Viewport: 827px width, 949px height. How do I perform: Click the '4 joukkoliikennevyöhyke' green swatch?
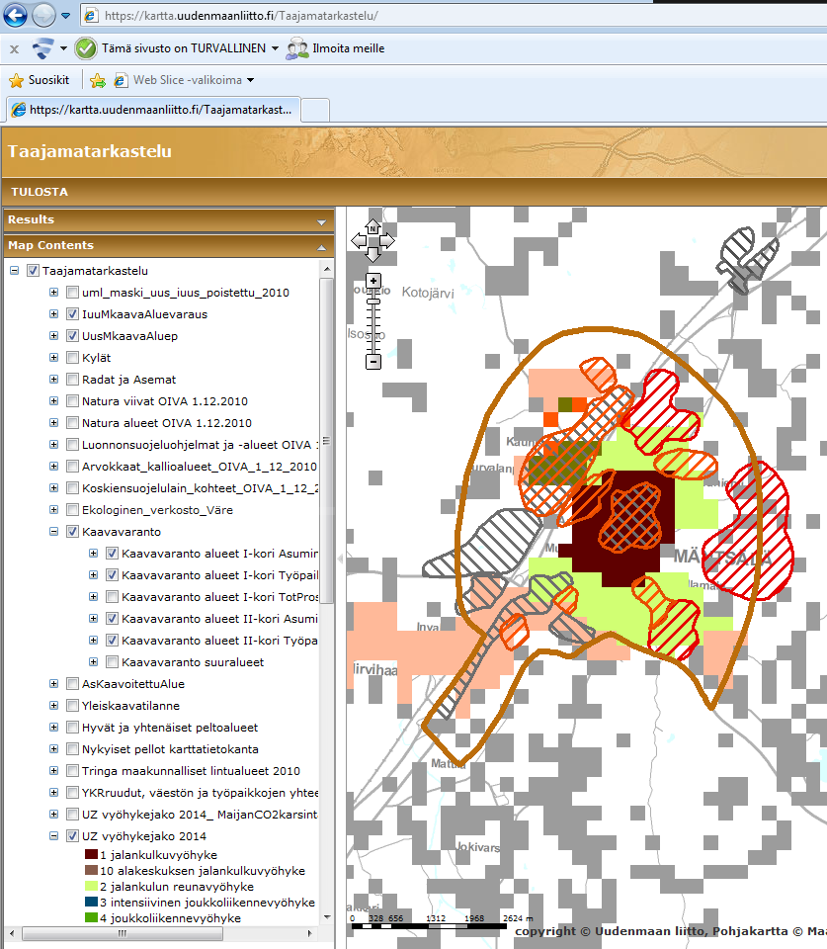pyautogui.click(x=91, y=917)
